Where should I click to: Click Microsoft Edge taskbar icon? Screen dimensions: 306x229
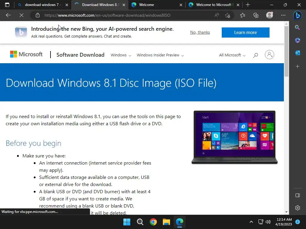(180, 222)
